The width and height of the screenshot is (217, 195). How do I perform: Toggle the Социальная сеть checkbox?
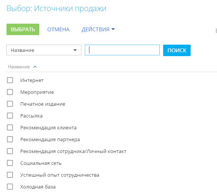click(x=10, y=163)
